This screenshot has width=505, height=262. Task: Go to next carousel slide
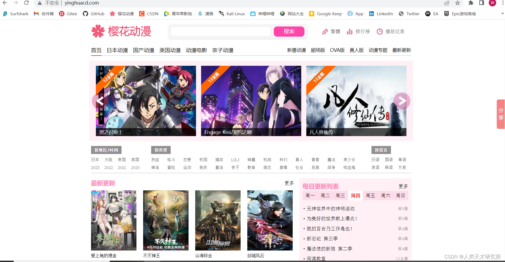pos(402,101)
